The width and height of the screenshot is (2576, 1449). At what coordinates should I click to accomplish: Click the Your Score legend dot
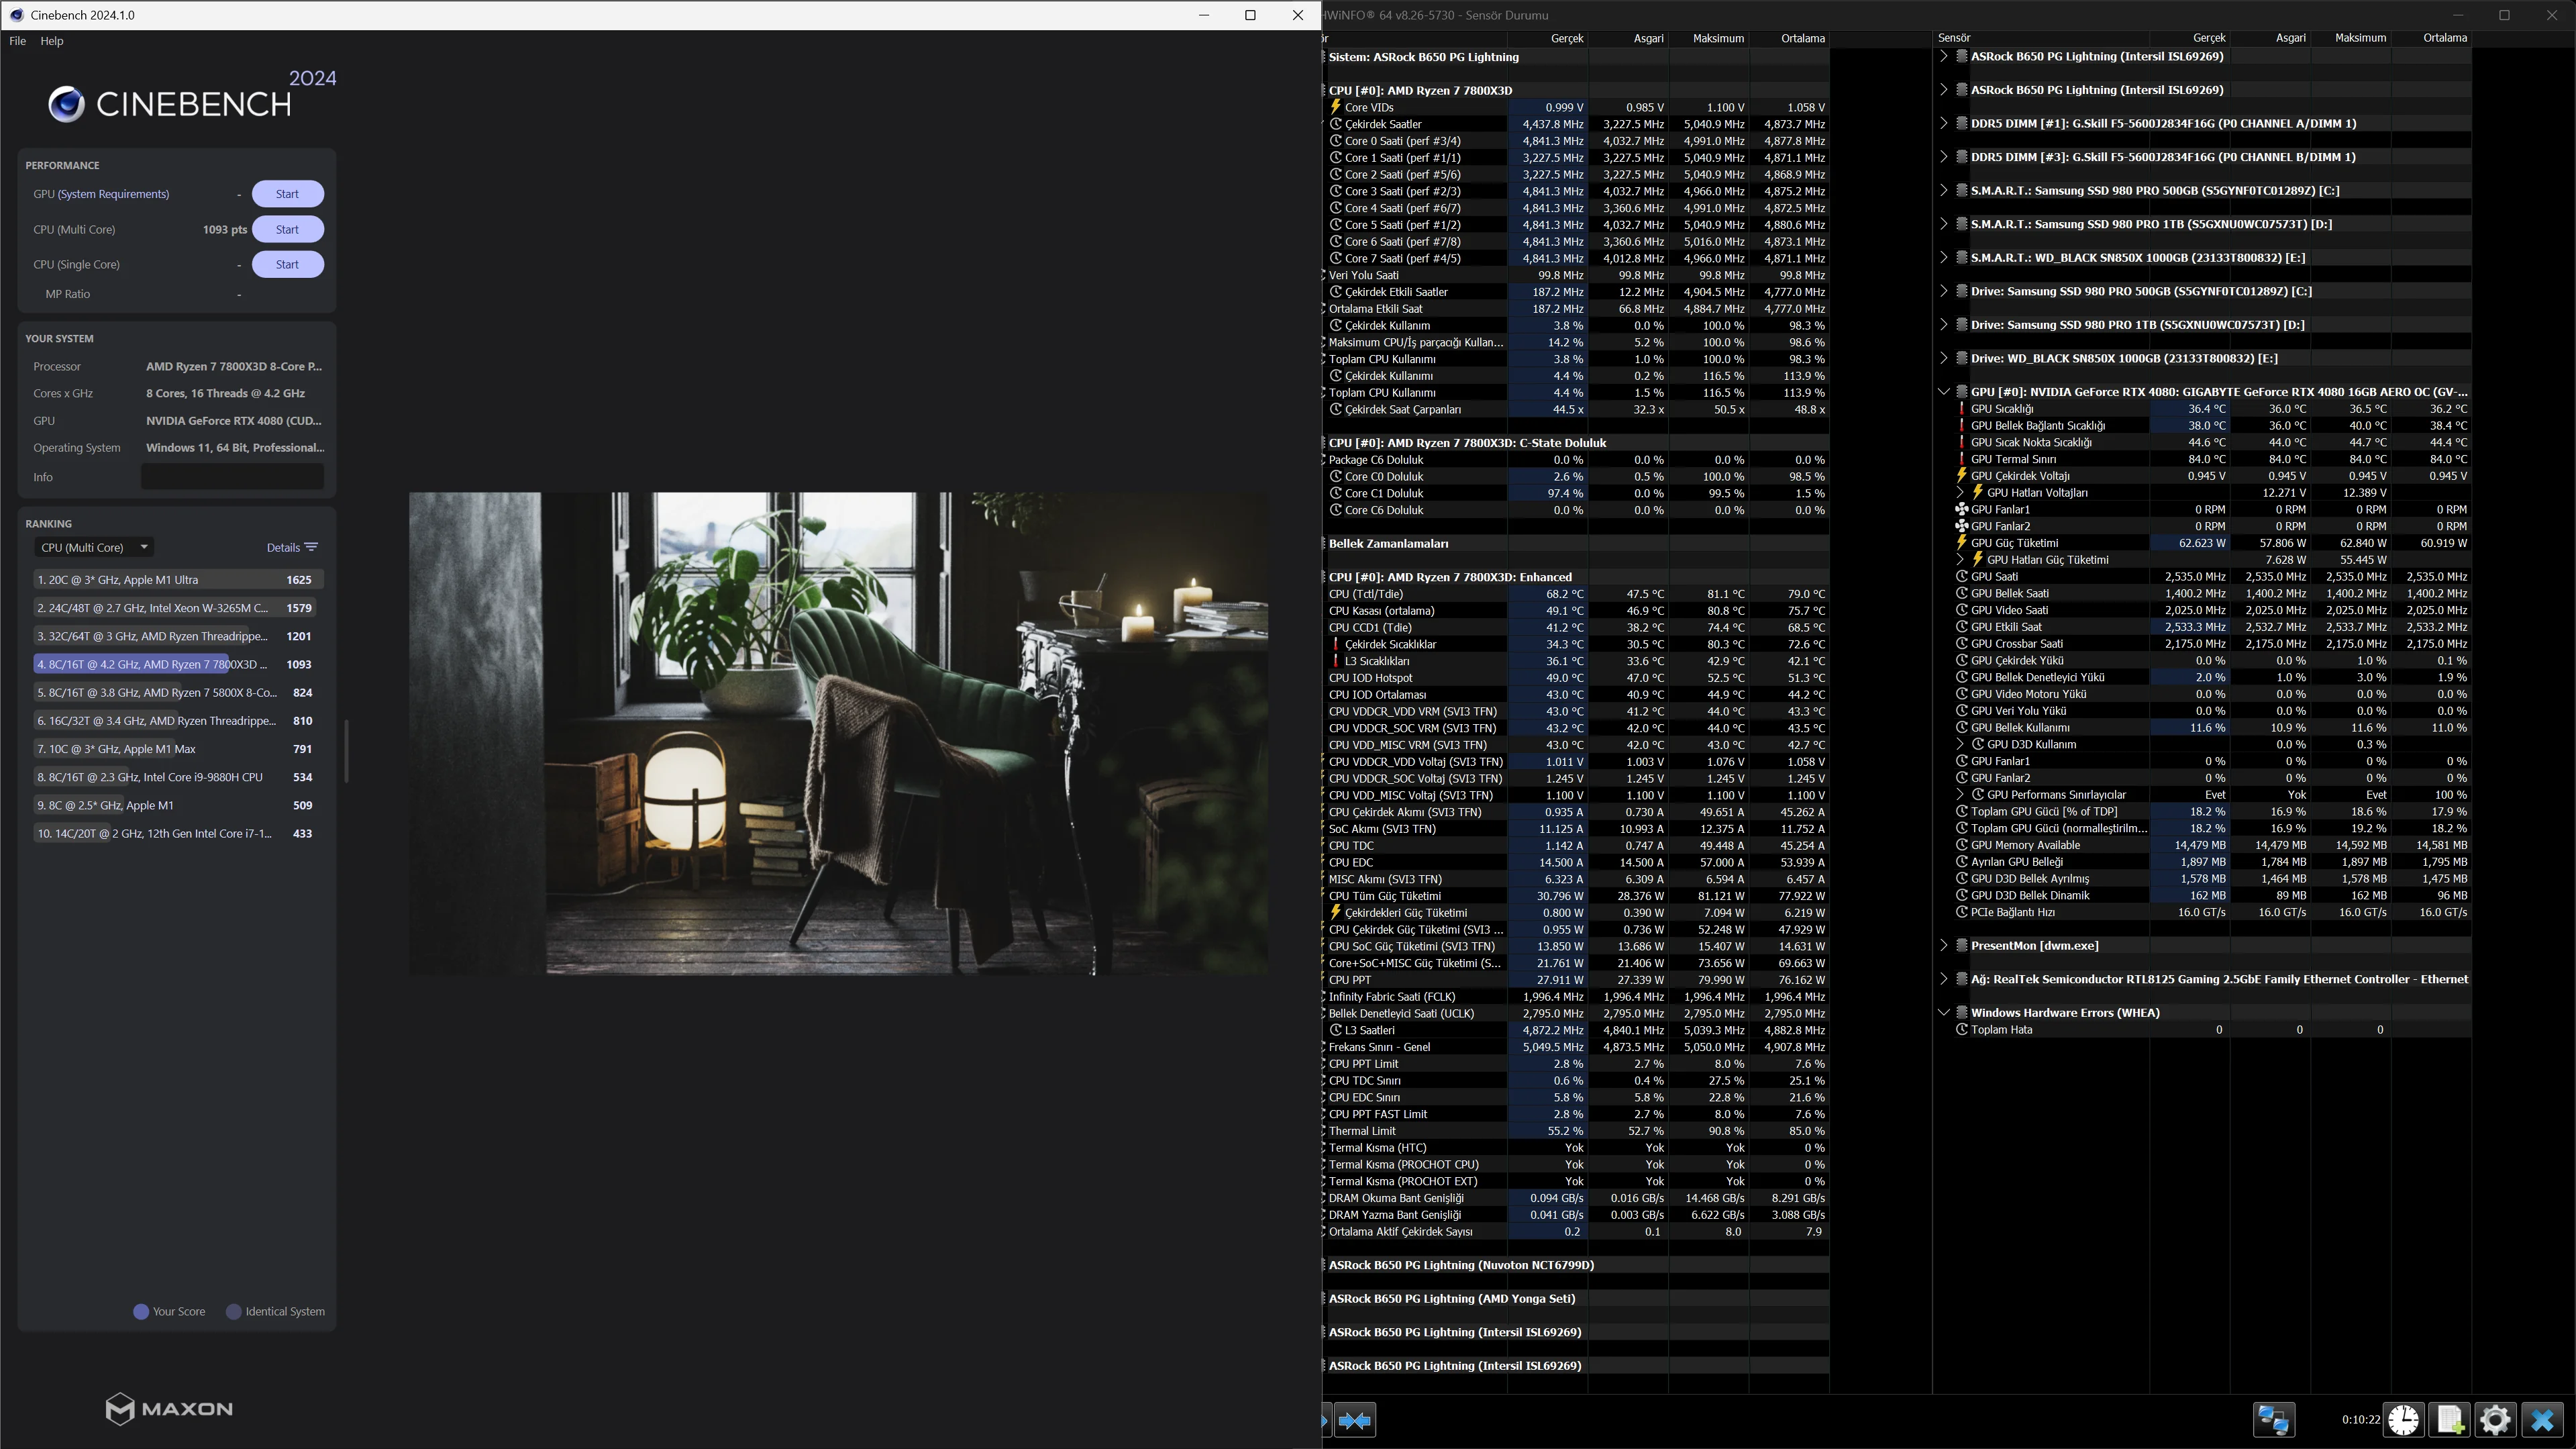141,1312
